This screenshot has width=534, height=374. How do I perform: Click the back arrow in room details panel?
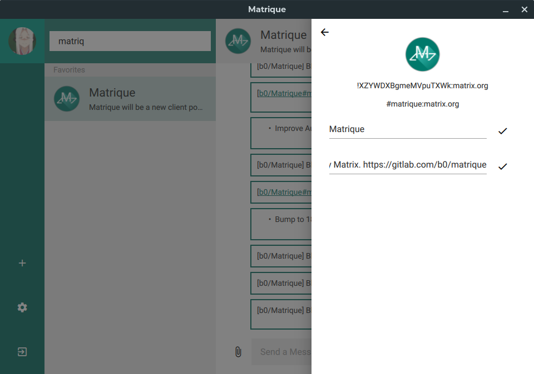325,32
